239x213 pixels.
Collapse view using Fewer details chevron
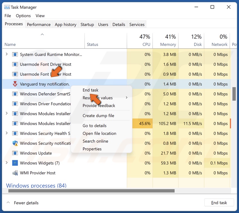[x=8, y=203]
